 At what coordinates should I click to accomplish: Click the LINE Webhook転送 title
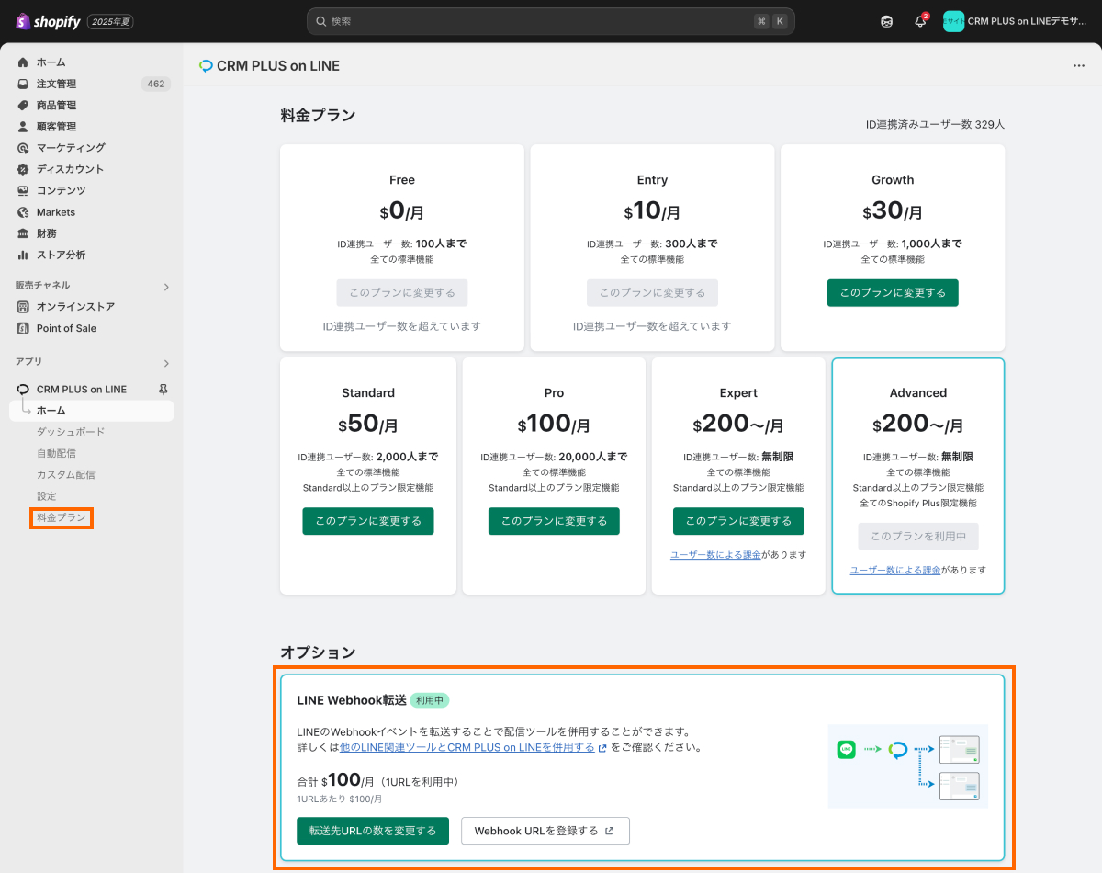(352, 700)
